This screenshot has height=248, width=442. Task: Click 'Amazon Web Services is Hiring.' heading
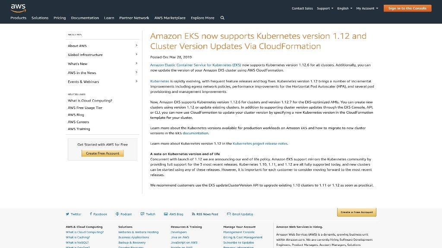(x=300, y=227)
